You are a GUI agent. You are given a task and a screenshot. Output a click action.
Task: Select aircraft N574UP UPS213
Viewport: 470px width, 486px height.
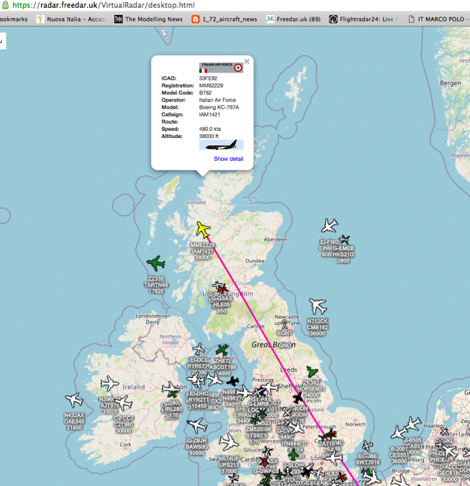(x=229, y=443)
